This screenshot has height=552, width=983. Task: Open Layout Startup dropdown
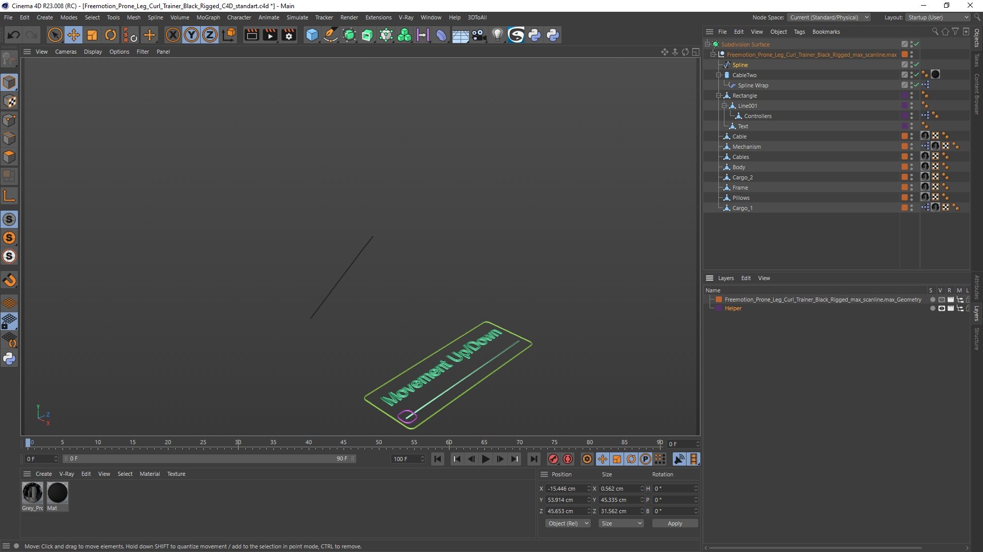(938, 17)
